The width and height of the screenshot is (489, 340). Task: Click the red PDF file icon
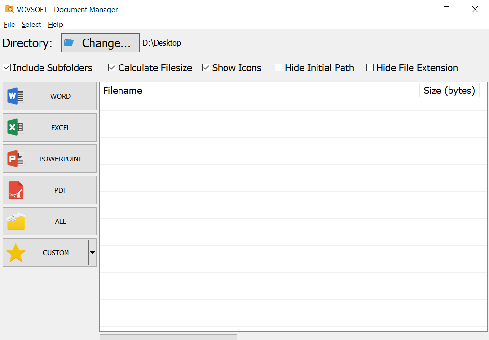pos(16,190)
